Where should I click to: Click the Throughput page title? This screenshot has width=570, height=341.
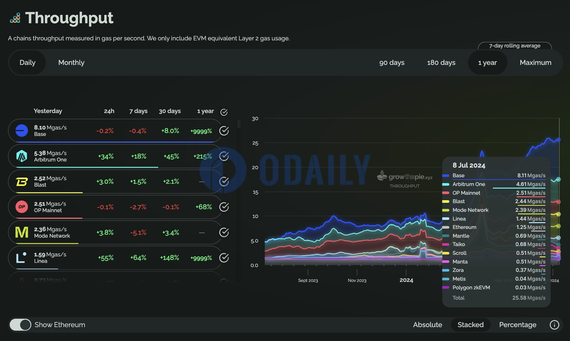click(69, 18)
